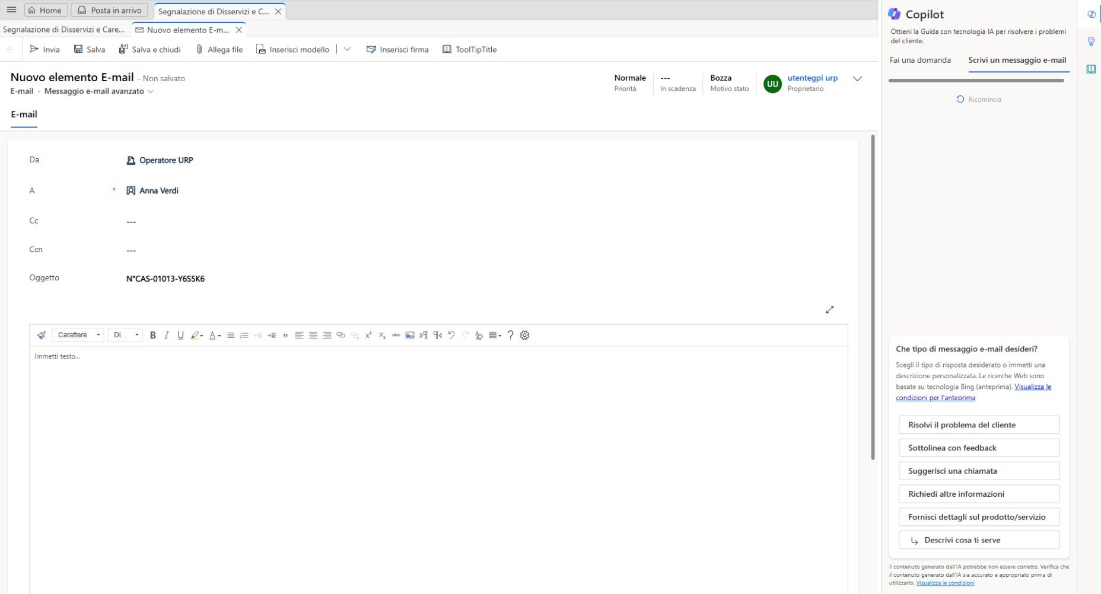The image size is (1101, 594).
Task: Insert an image into the email
Action: (410, 335)
